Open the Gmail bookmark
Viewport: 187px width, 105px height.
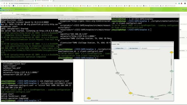(56, 6)
